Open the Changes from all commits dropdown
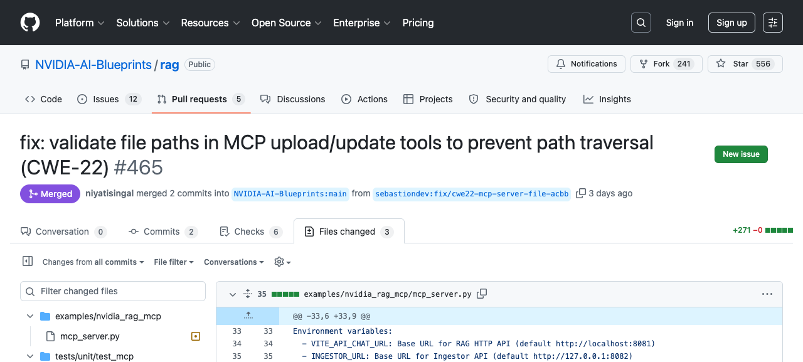This screenshot has height=362, width=803. 93,262
